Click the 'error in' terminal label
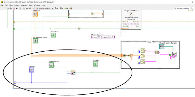The height and width of the screenshot is (97, 195). [126, 22]
